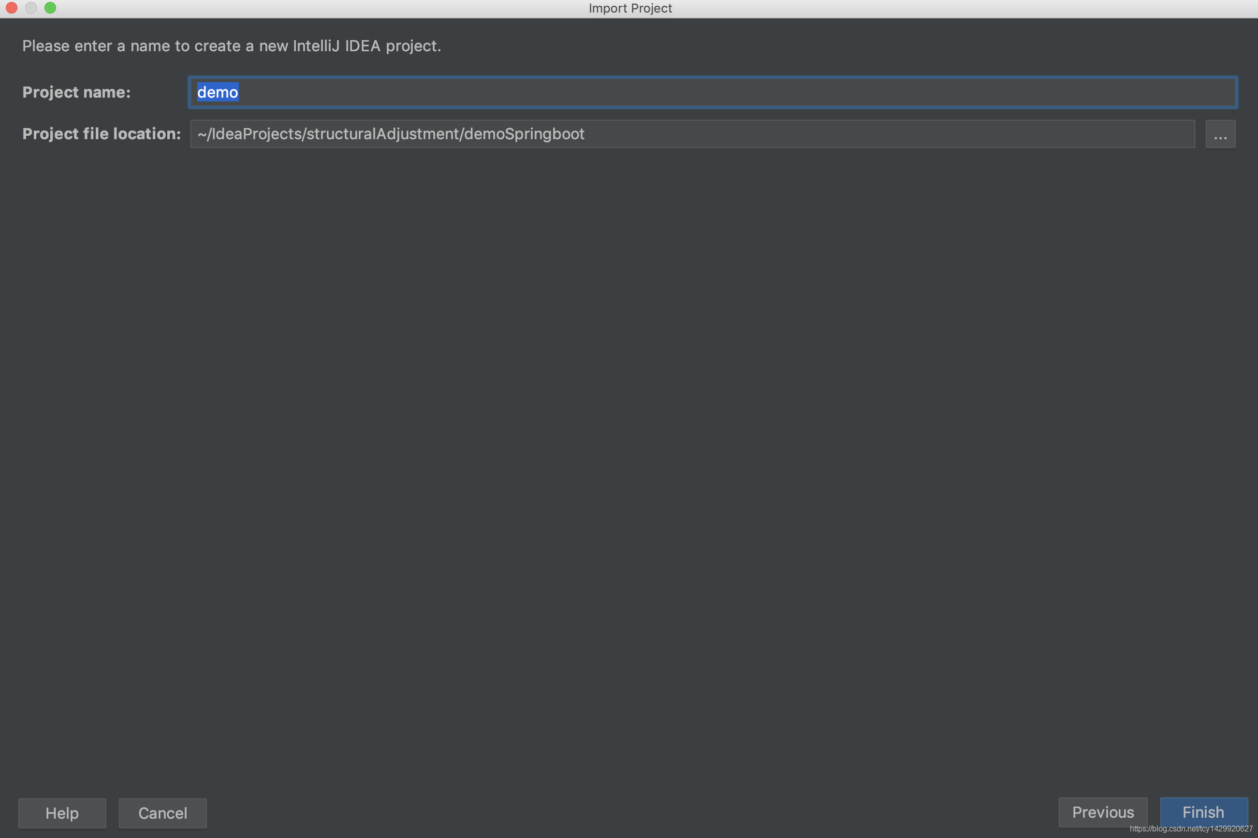This screenshot has height=838, width=1258.
Task: Cancel the Import Project dialog
Action: [162, 813]
